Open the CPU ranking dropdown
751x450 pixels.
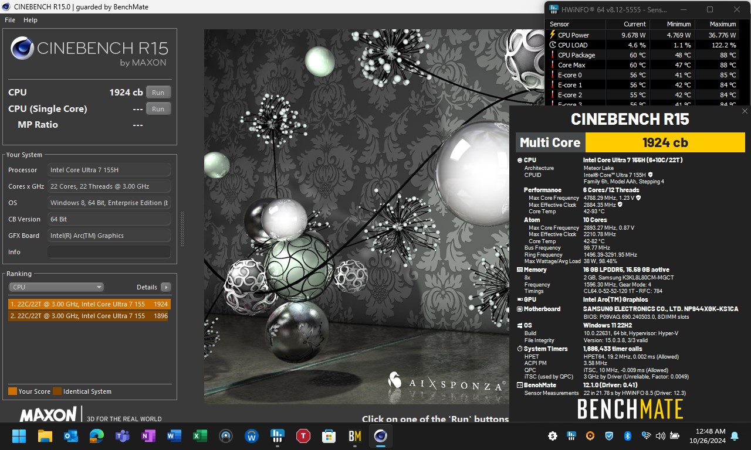click(56, 287)
